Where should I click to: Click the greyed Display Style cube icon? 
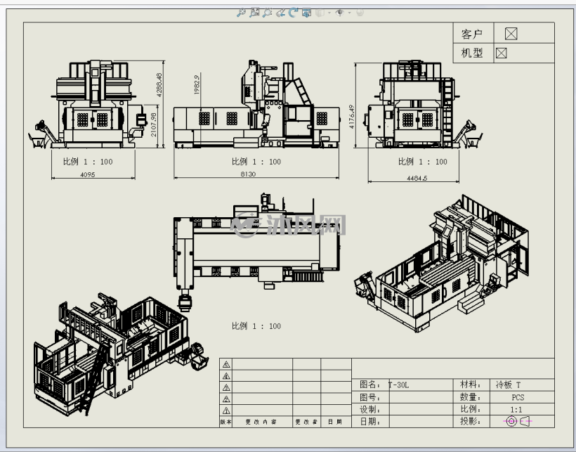point(320,13)
